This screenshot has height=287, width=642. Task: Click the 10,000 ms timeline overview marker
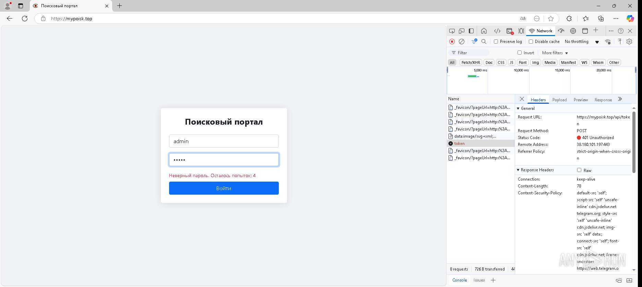click(521, 70)
